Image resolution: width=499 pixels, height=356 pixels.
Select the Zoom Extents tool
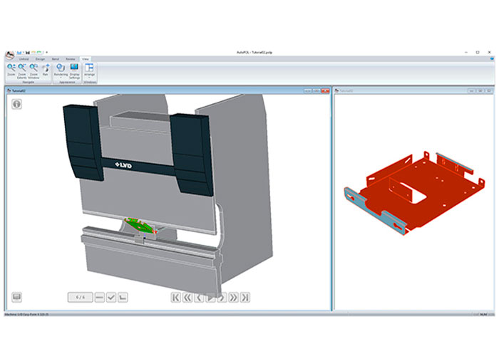click(22, 70)
